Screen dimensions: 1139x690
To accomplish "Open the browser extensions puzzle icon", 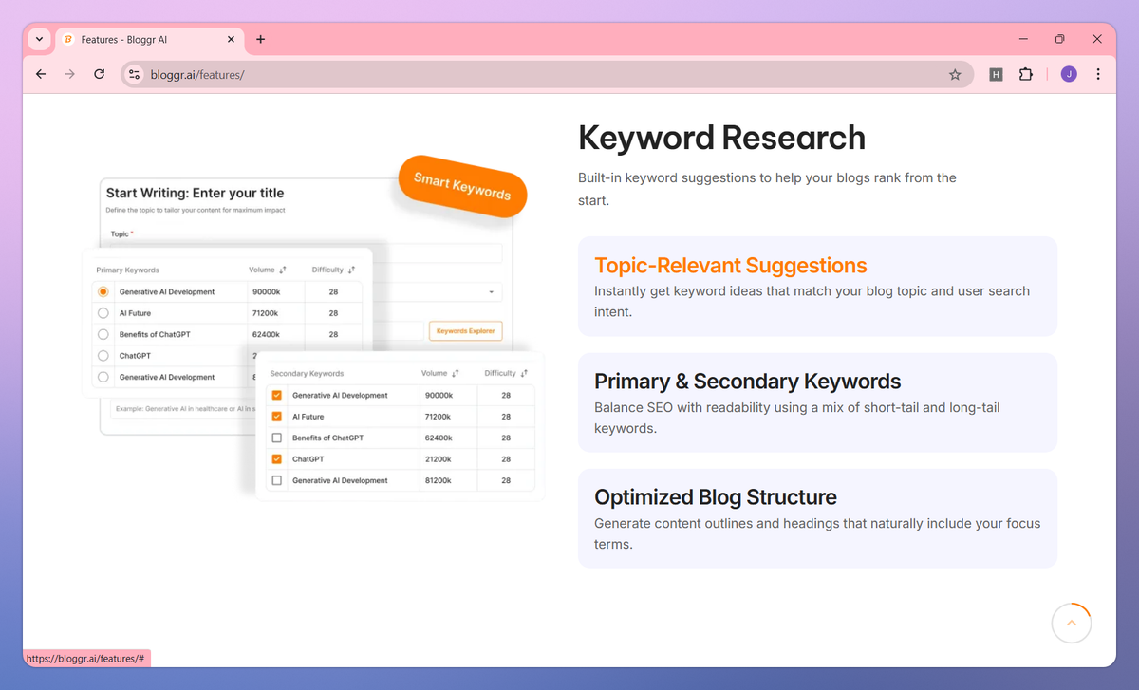I will coord(1026,73).
